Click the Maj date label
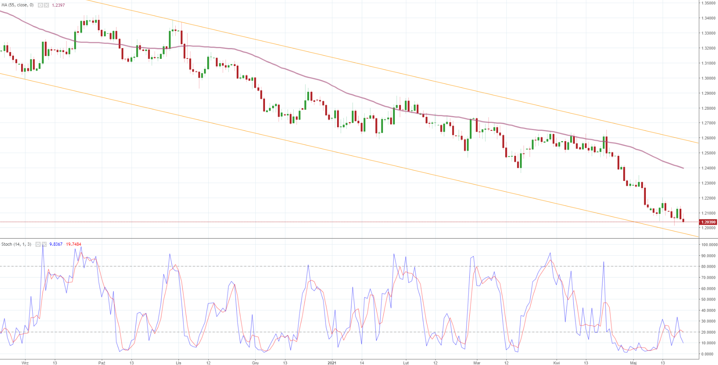The height and width of the screenshot is (365, 718). click(x=633, y=363)
